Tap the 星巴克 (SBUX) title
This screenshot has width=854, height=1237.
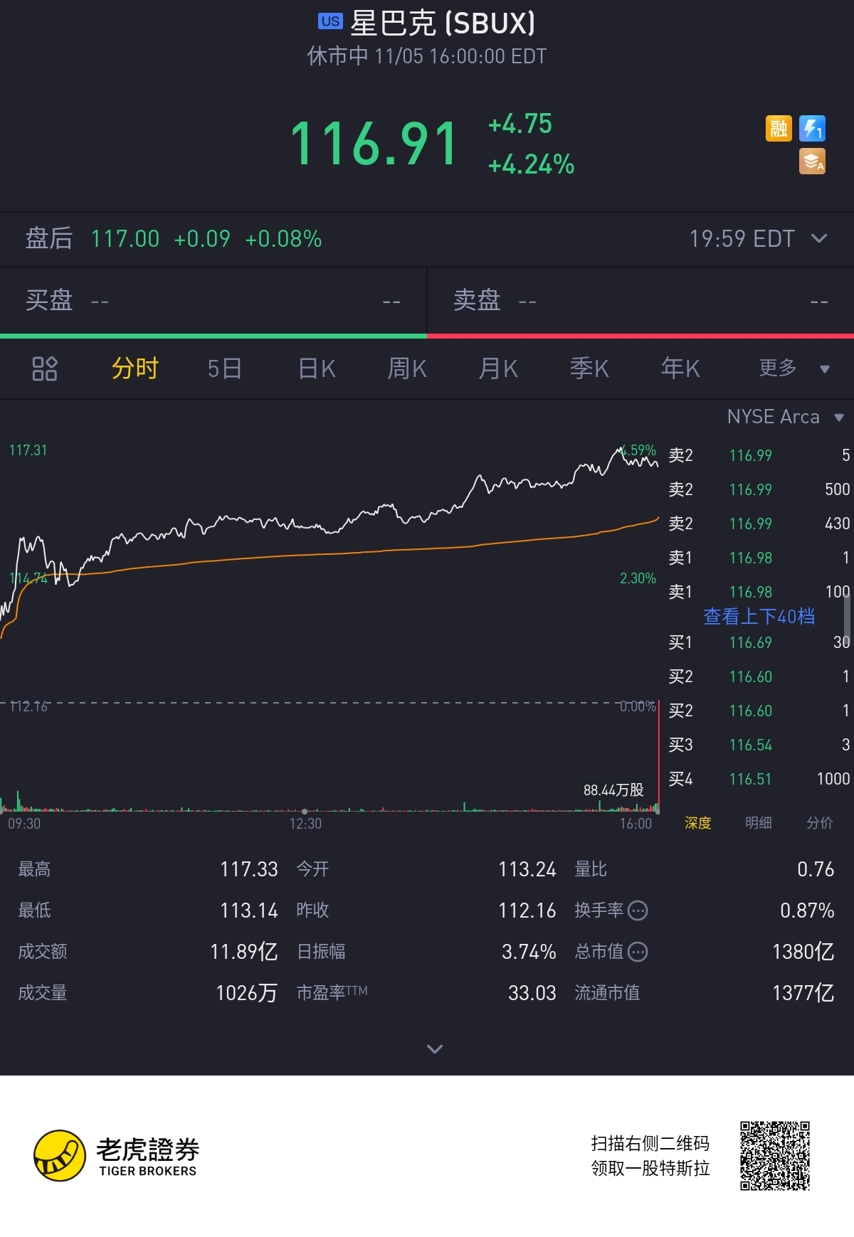click(443, 23)
